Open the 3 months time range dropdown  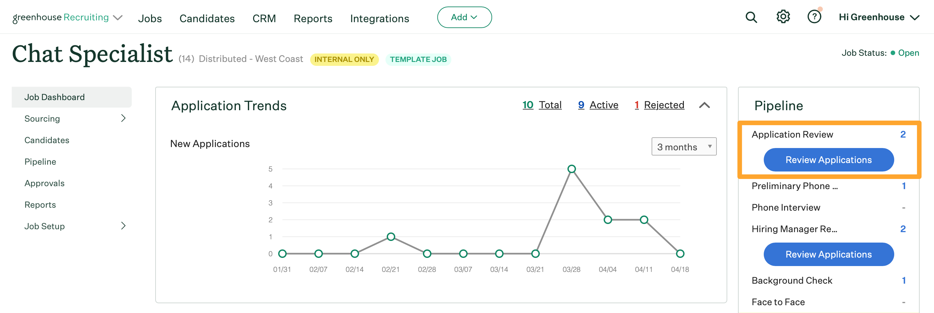[x=684, y=146]
